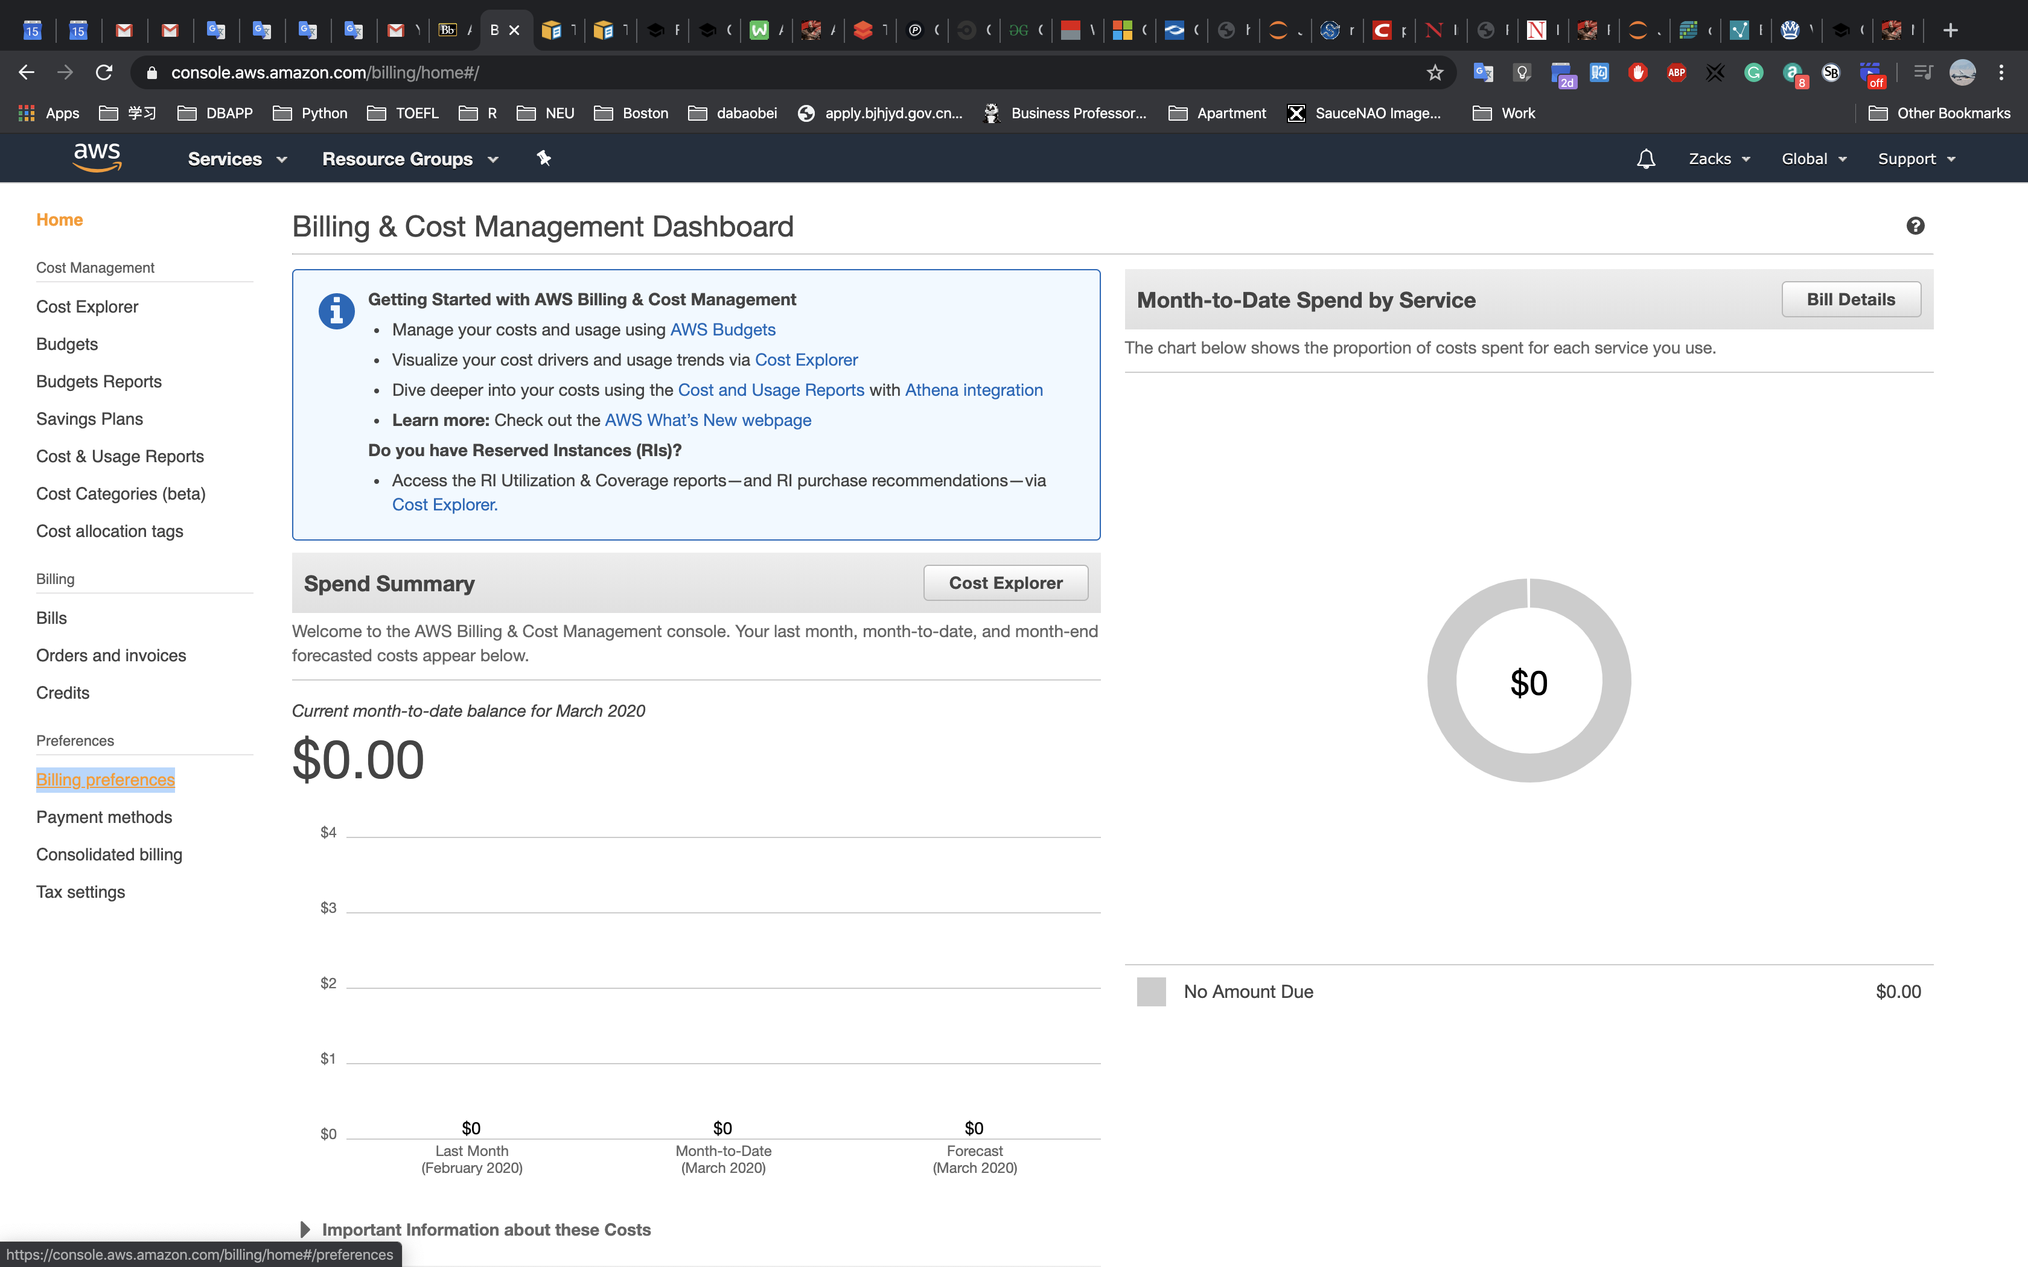The height and width of the screenshot is (1267, 2028).
Task: Reload the page with refresh icon
Action: pos(104,73)
